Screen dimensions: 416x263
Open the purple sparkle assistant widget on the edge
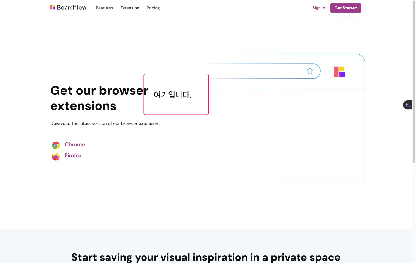tap(408, 105)
